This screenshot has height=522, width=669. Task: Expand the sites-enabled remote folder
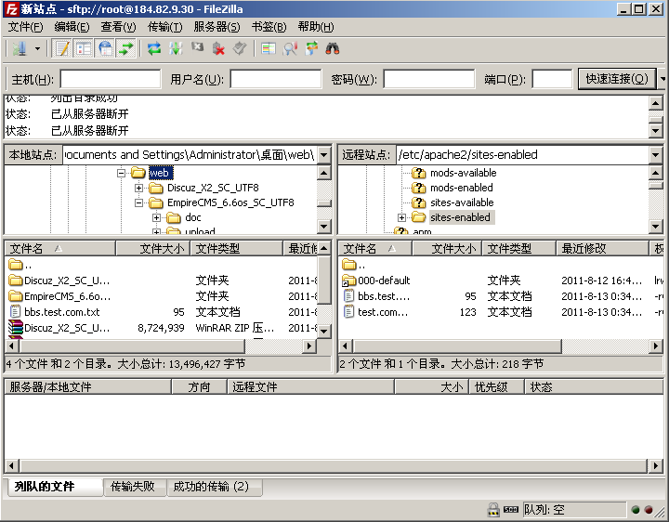(x=401, y=218)
